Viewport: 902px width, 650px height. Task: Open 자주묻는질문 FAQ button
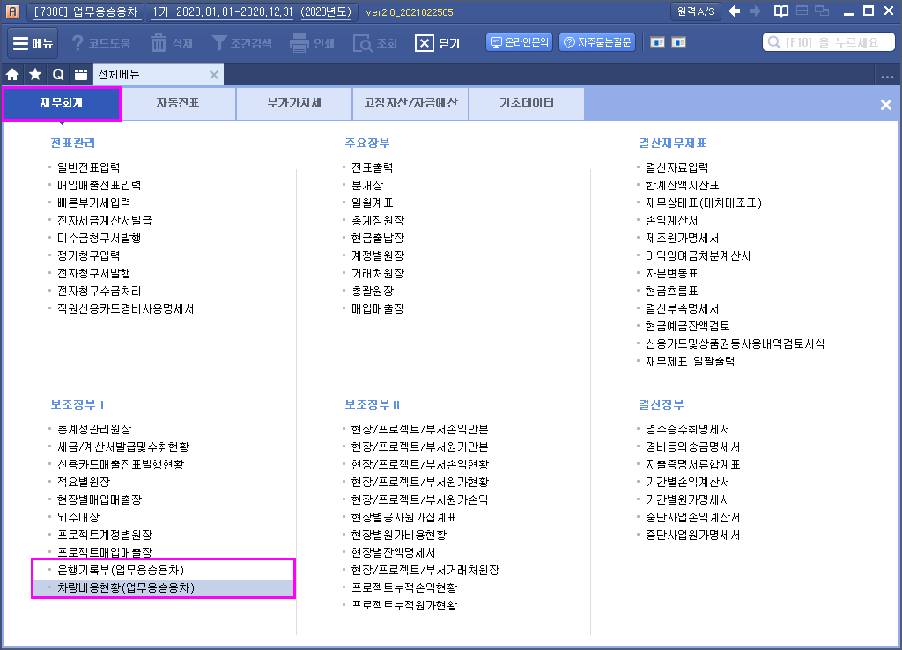[596, 42]
